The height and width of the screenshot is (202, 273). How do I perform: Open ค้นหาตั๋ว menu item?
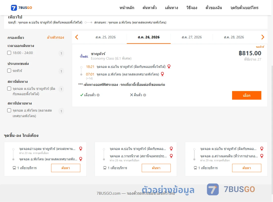pyautogui.click(x=150, y=8)
